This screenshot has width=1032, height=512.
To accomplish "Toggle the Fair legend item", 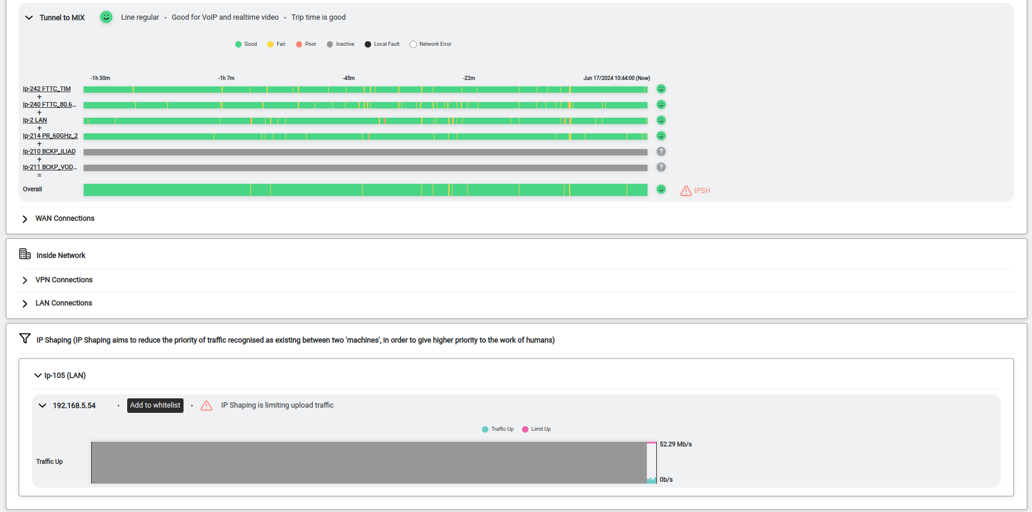I will (x=276, y=44).
